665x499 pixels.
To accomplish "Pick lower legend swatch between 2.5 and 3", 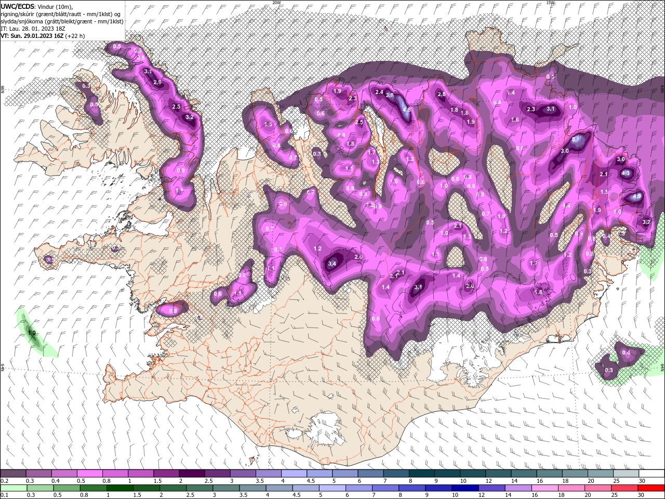I will 200,488.
